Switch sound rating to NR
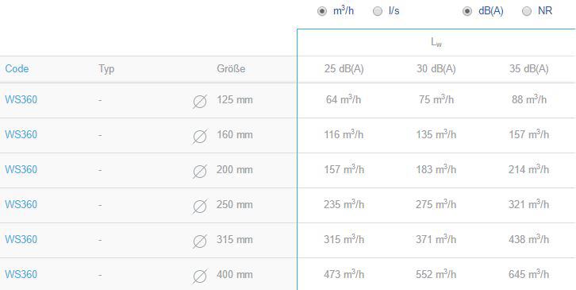The width and height of the screenshot is (576, 290). pyautogui.click(x=527, y=11)
